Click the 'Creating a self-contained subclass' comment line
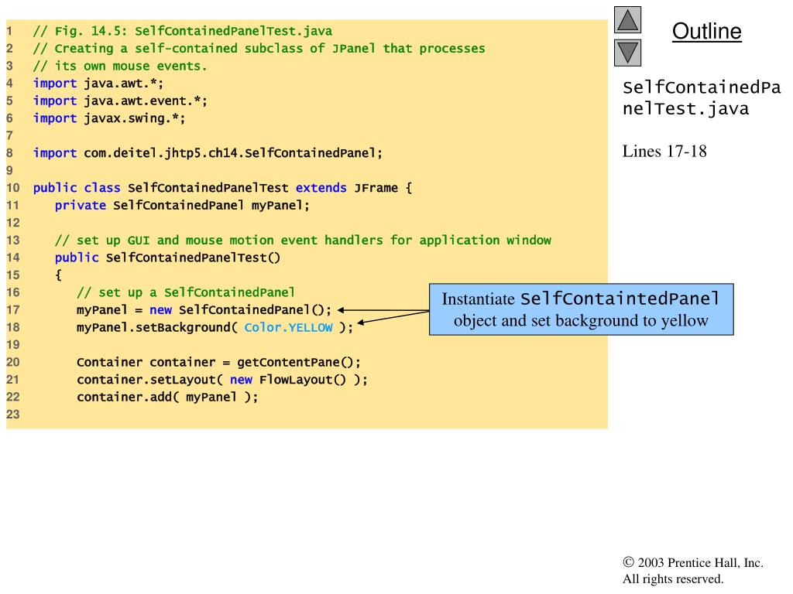The image size is (793, 594). (x=259, y=49)
